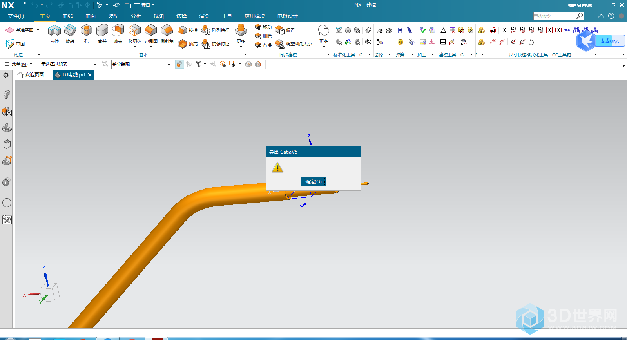Choose the 孔 (Hole) feature icon

coord(86,30)
